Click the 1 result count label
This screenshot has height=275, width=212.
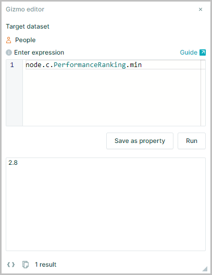45,265
